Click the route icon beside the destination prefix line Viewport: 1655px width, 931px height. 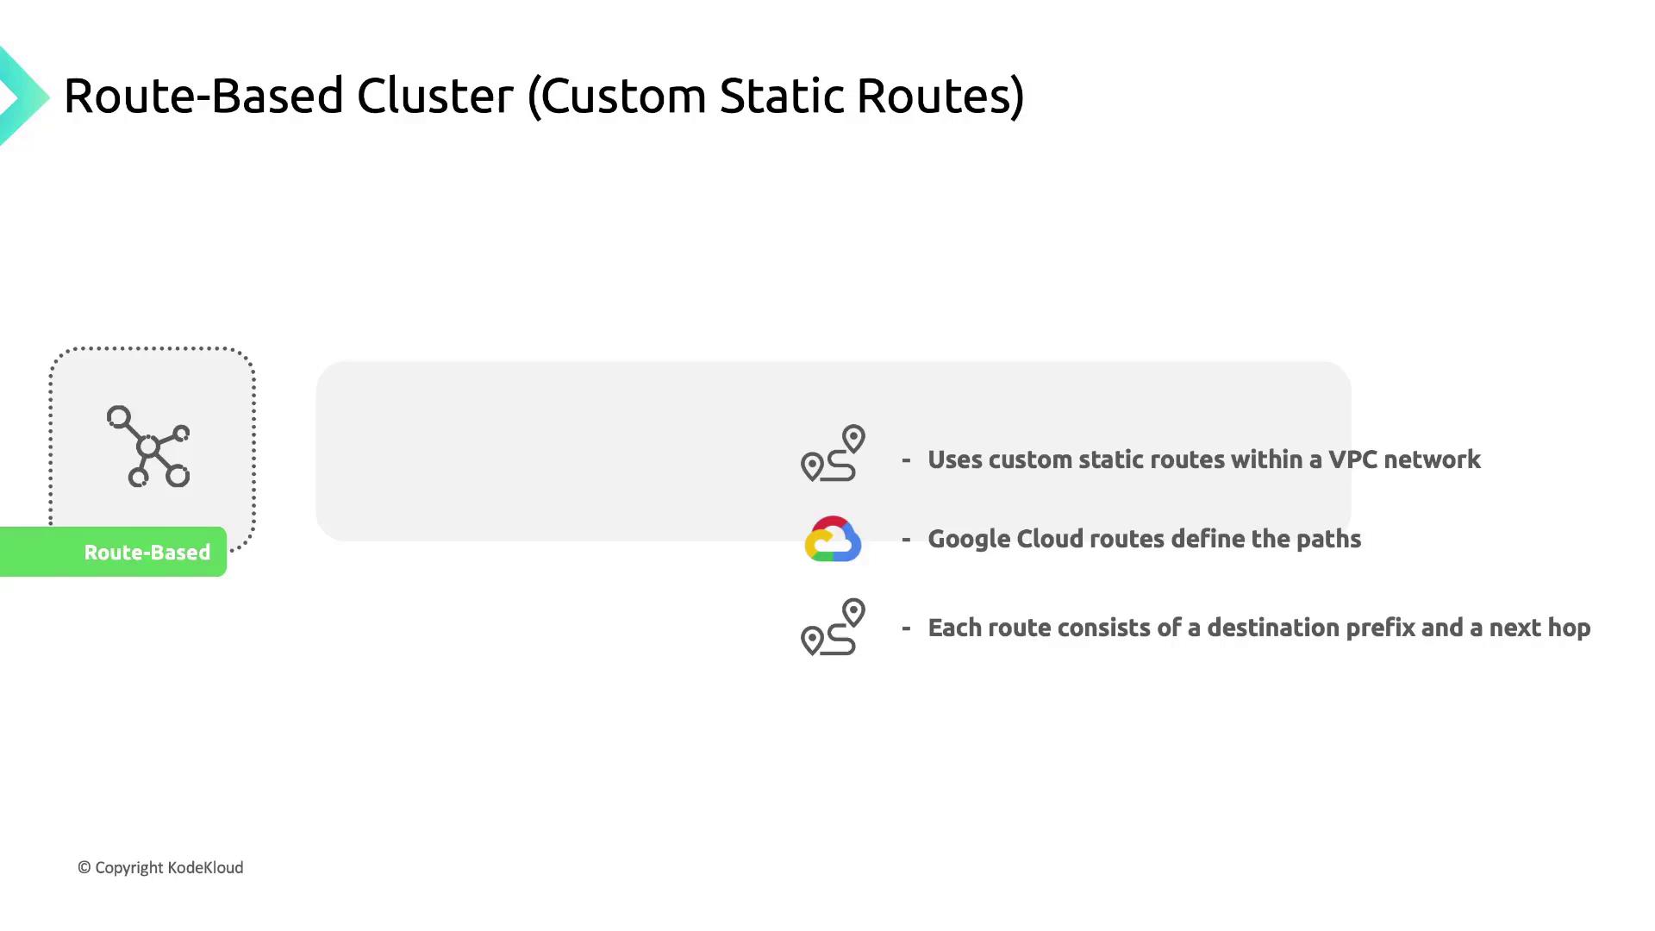832,628
